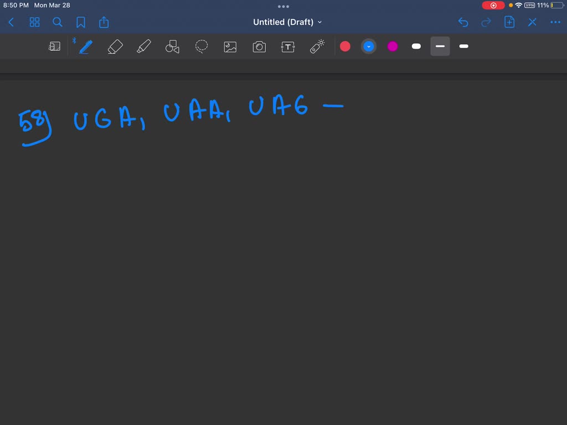Select the medium stroke thickness
Screen dimensions: 567x425
(440, 46)
